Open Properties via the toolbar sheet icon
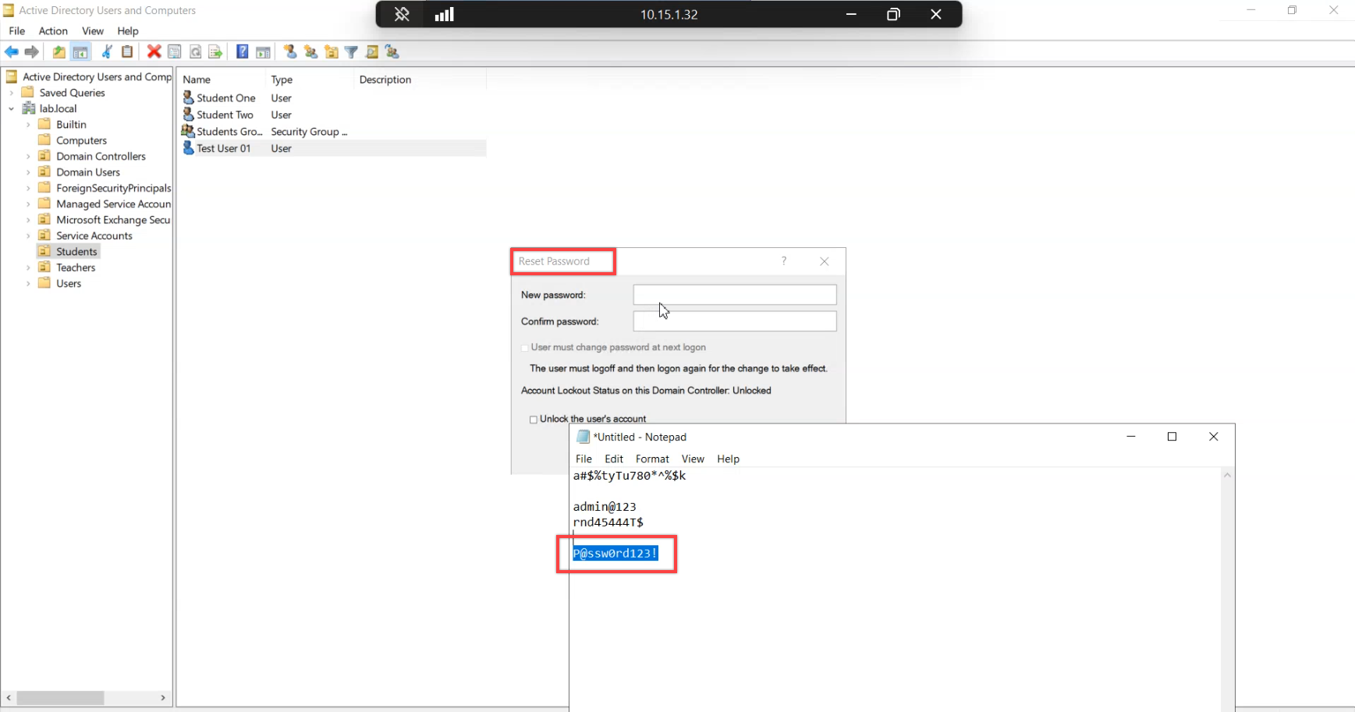This screenshot has width=1355, height=712. (x=175, y=51)
